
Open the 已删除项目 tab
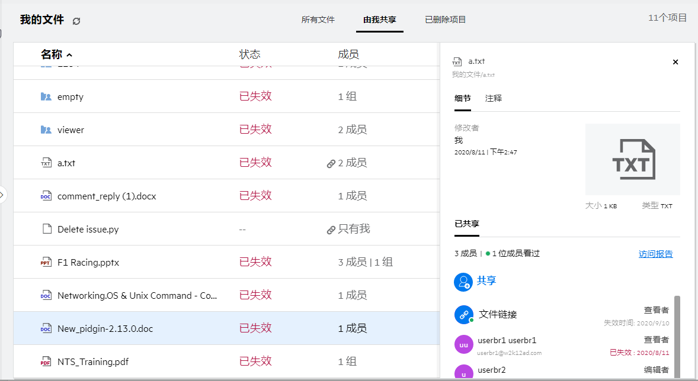[445, 20]
